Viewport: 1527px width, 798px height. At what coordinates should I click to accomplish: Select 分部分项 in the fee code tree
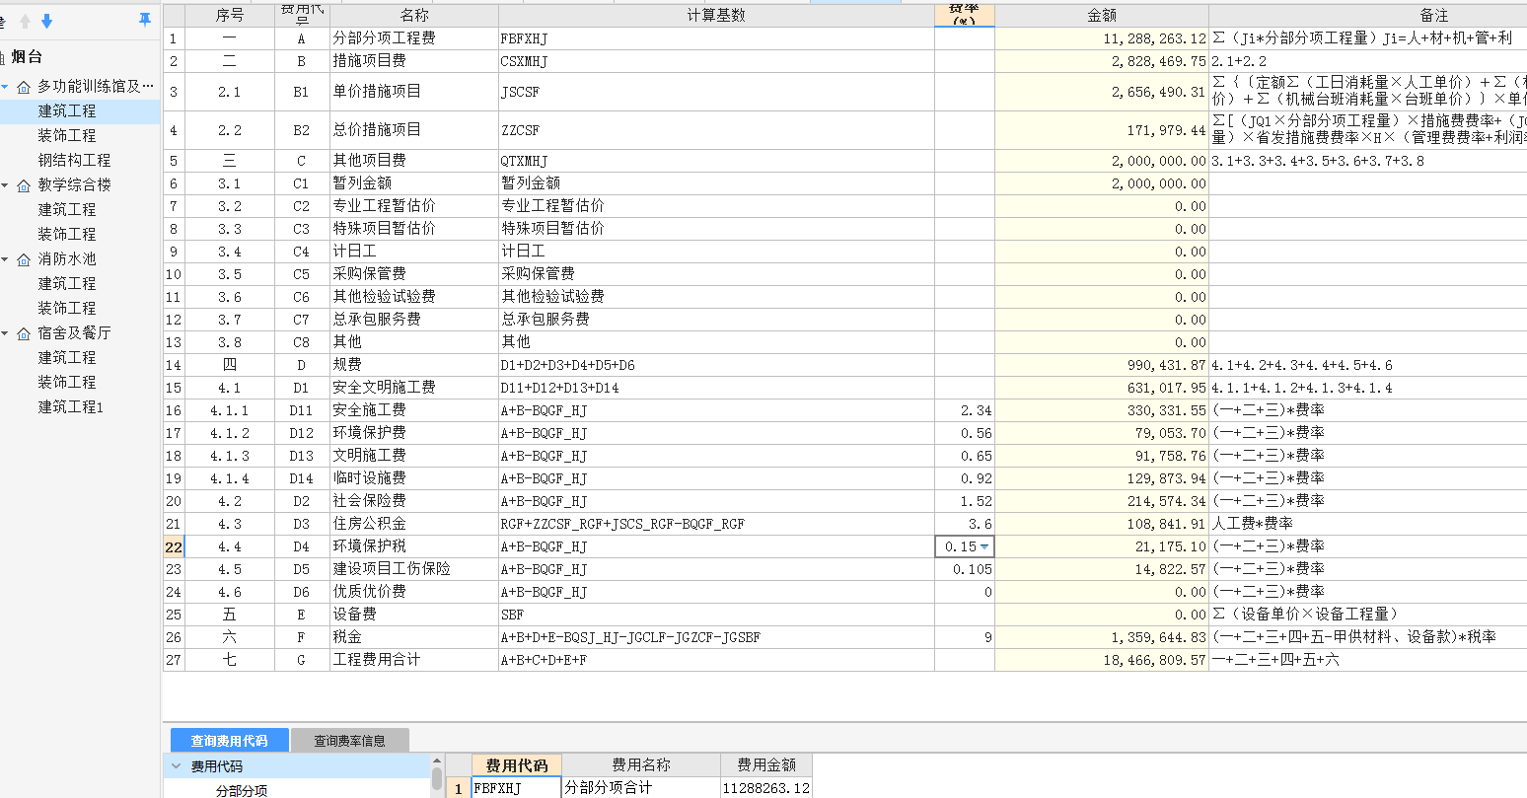click(x=242, y=790)
